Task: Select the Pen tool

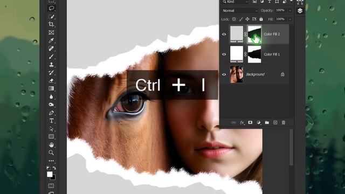Action: [51, 113]
